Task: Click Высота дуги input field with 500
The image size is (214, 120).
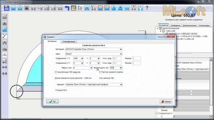Action: point(115,68)
